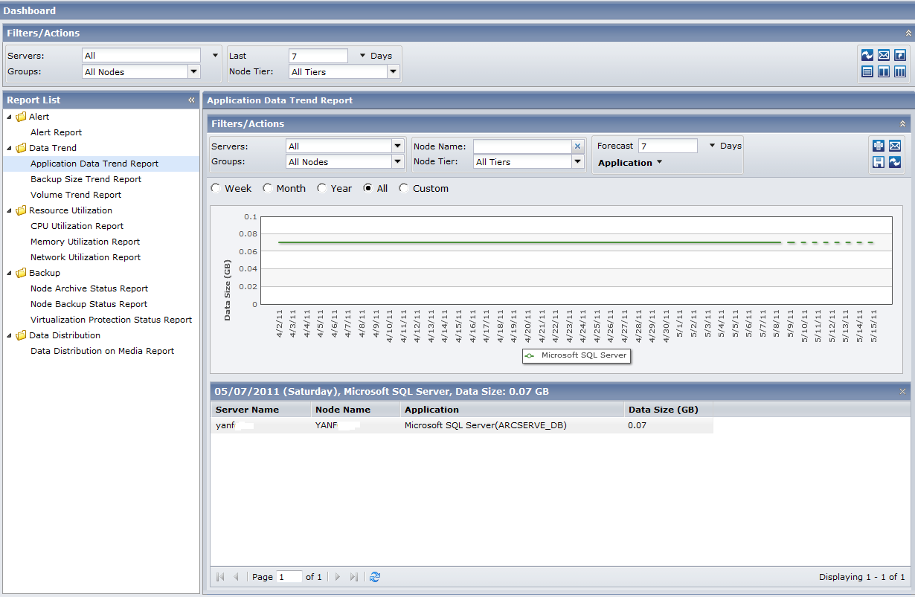Select the Month time range option
This screenshot has height=597, width=915.
point(268,188)
